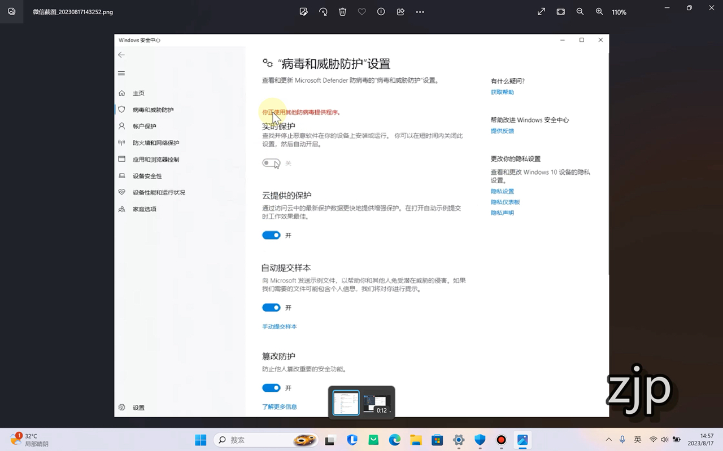Select the first filmstrip thumbnail
Image resolution: width=723 pixels, height=451 pixels.
(x=346, y=403)
